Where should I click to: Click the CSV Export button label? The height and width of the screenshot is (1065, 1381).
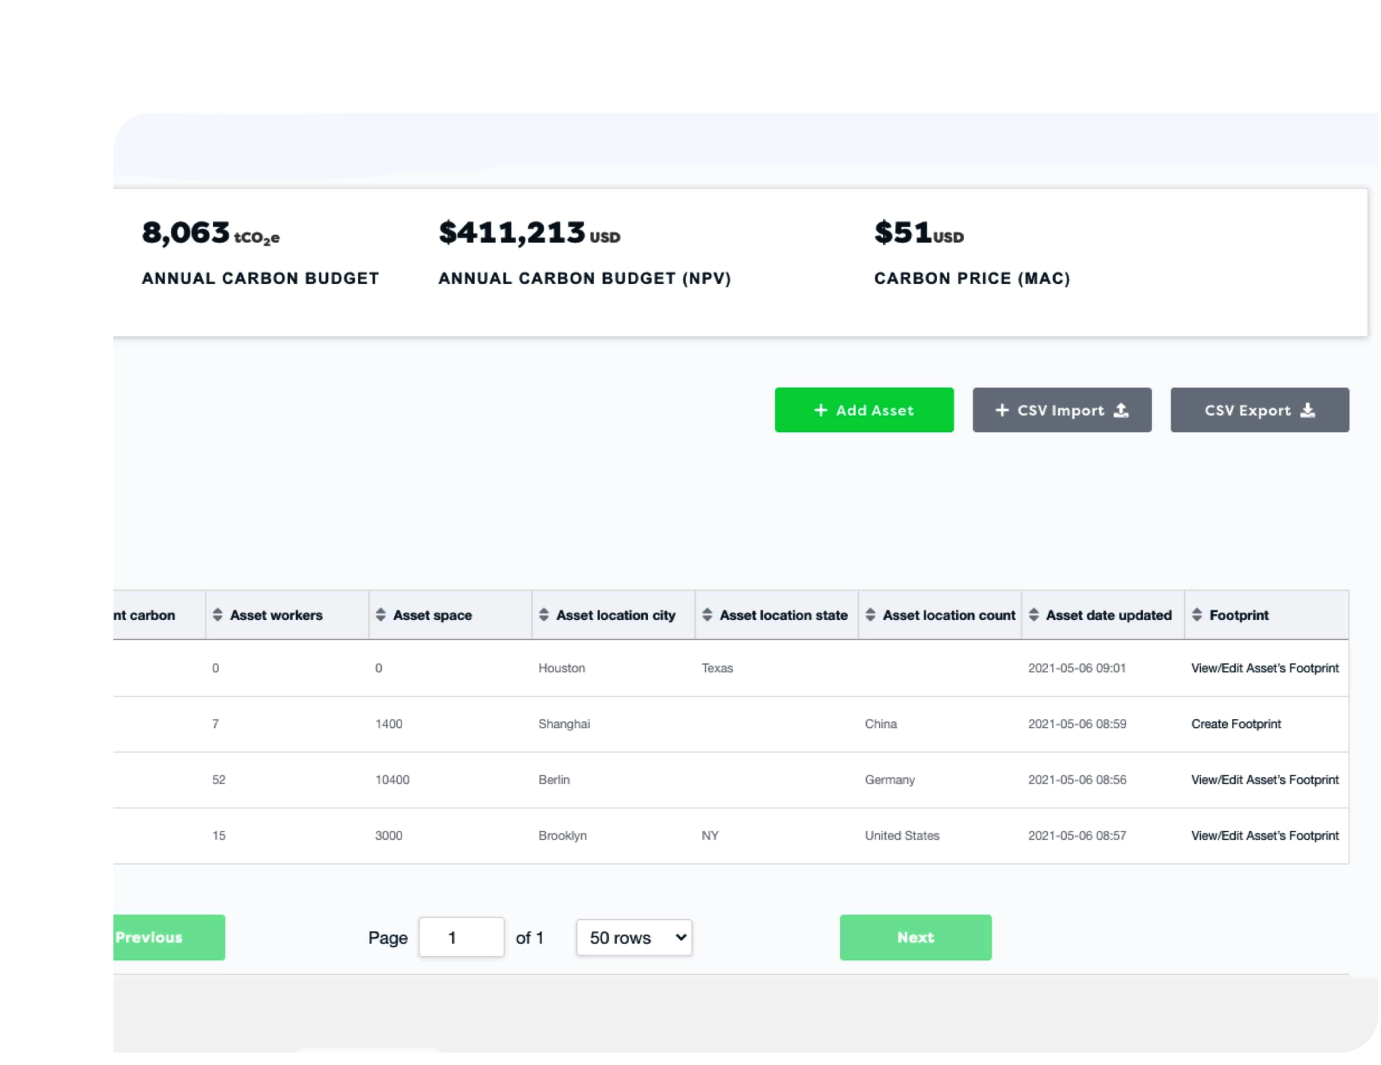[x=1248, y=411]
